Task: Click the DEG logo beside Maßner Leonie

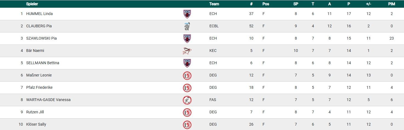Action: tap(187, 75)
